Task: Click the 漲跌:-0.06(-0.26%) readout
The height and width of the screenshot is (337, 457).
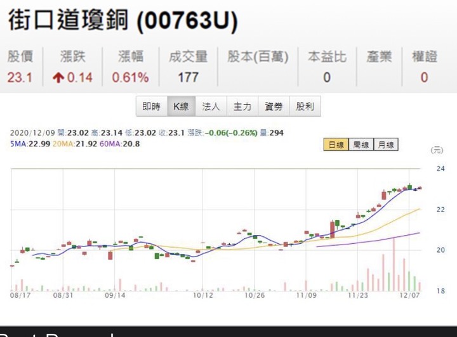Action: [223, 133]
